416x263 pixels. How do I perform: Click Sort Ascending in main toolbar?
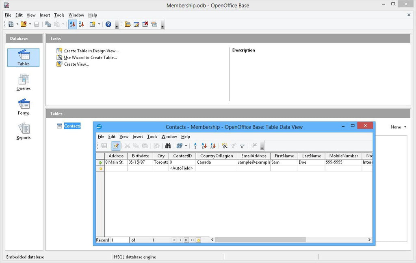pos(72,24)
